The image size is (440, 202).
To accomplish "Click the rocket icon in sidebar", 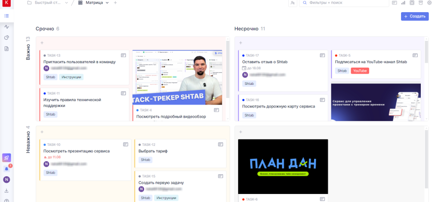I will click(x=7, y=158).
